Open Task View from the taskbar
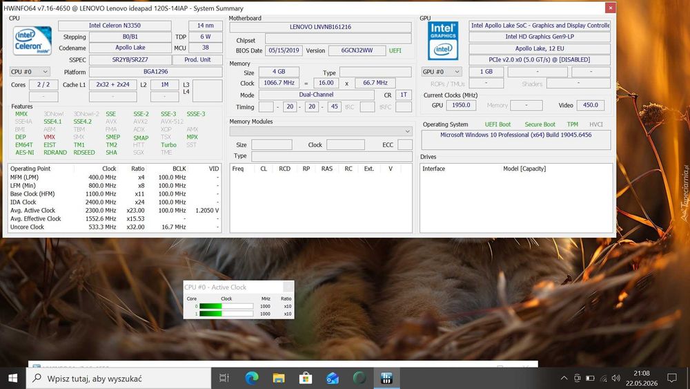 pos(224,378)
